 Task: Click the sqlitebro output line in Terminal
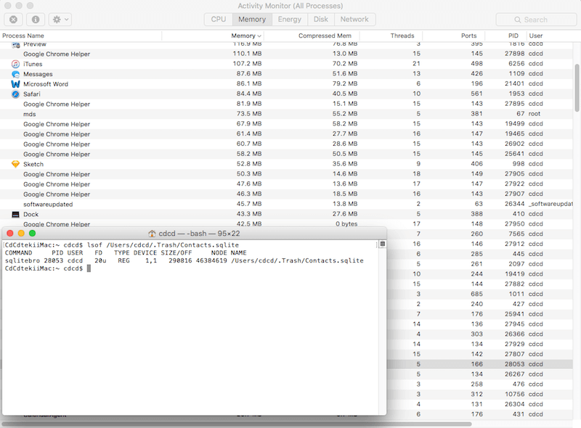click(184, 260)
